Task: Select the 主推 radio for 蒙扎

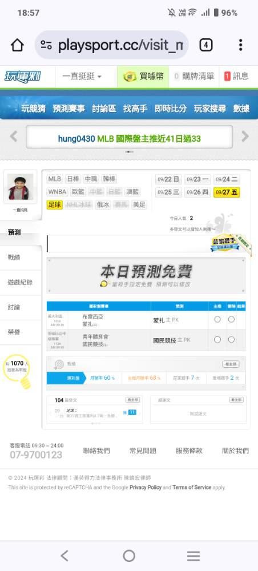Action: pos(217,319)
